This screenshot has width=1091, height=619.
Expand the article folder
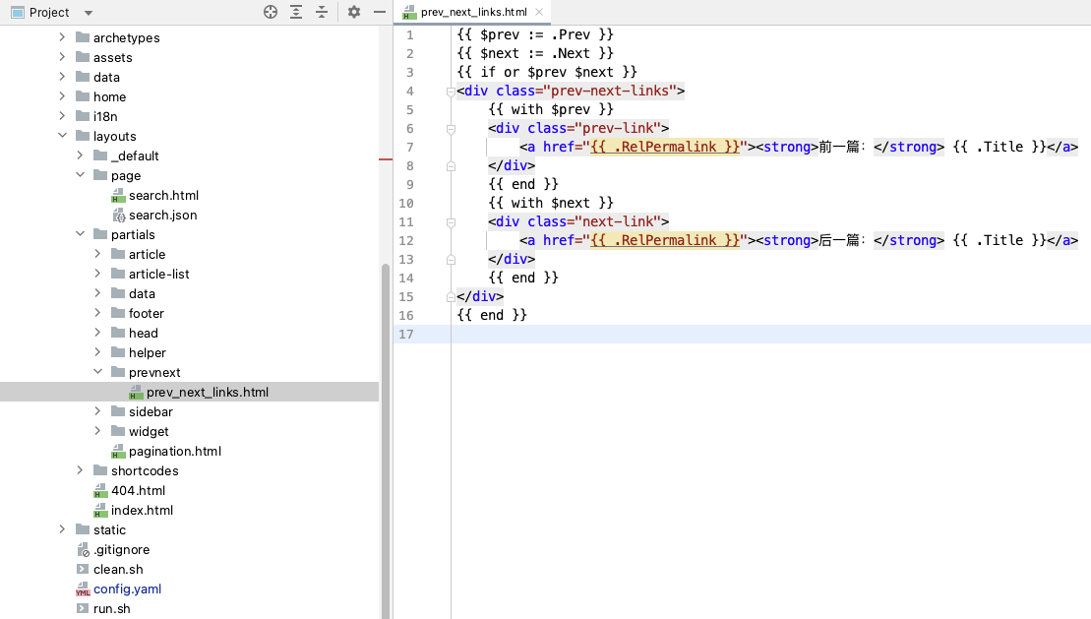(x=97, y=254)
